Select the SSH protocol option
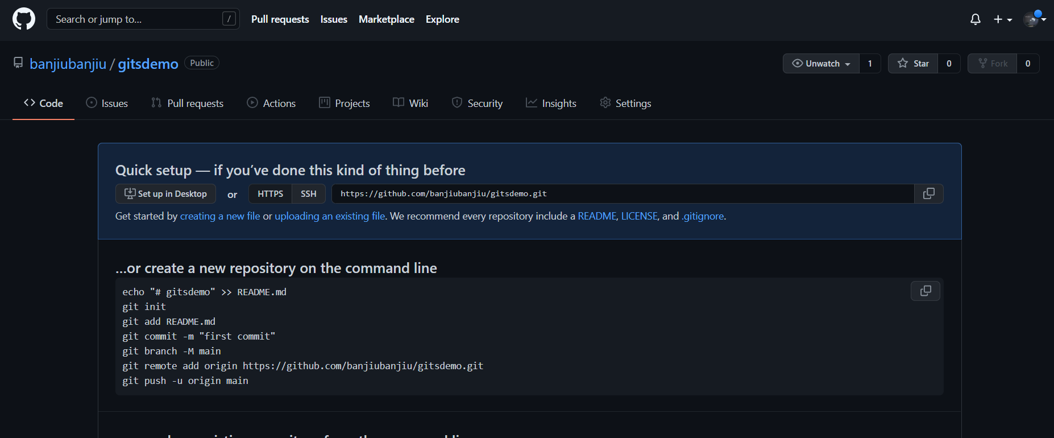1054x438 pixels. [309, 193]
